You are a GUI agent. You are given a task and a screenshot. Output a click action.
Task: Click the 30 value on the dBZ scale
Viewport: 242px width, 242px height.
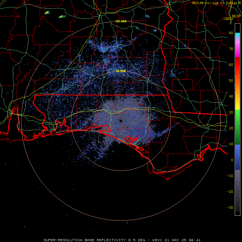[231, 112]
